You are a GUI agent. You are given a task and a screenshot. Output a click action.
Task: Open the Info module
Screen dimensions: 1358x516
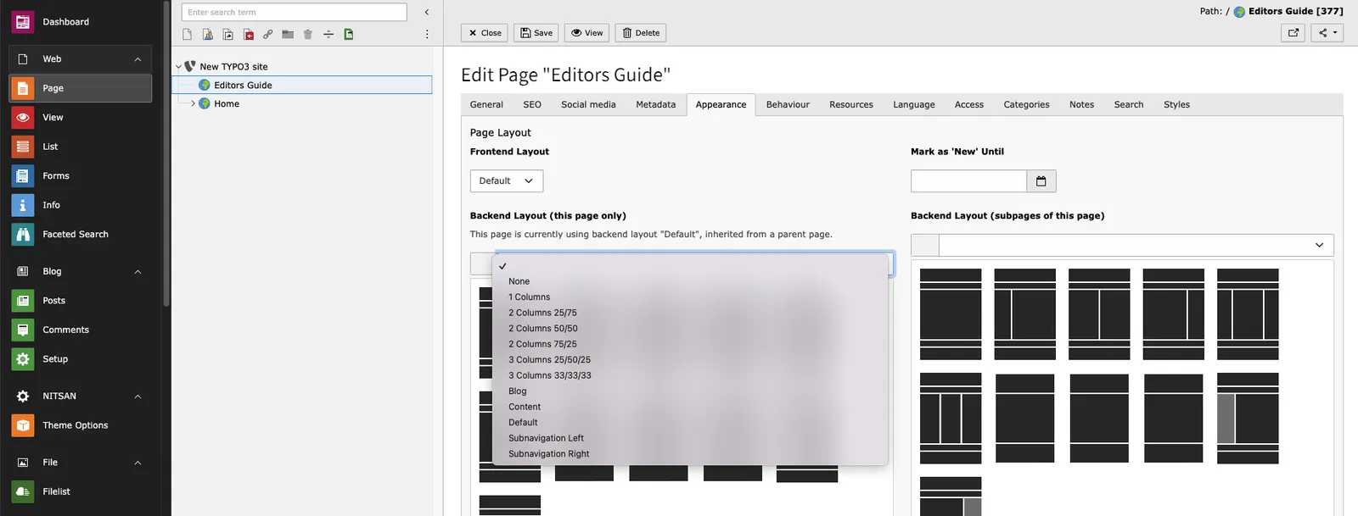81,205
